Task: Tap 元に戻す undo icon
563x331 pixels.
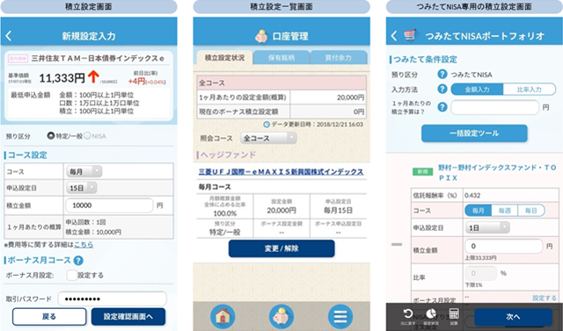Action: tap(408, 316)
